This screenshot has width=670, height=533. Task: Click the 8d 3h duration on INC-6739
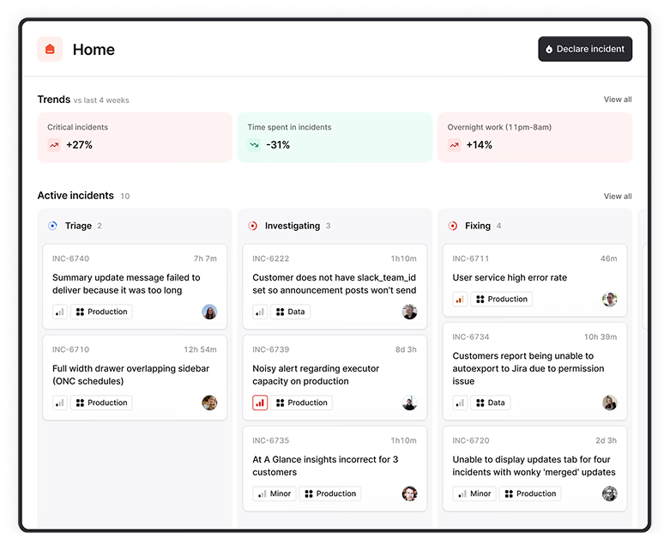pyautogui.click(x=406, y=349)
